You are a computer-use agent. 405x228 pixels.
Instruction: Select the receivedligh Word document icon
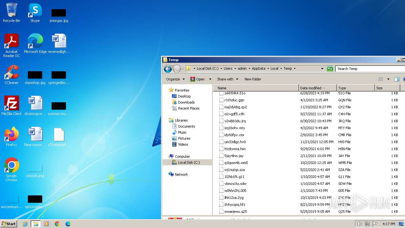(x=59, y=43)
